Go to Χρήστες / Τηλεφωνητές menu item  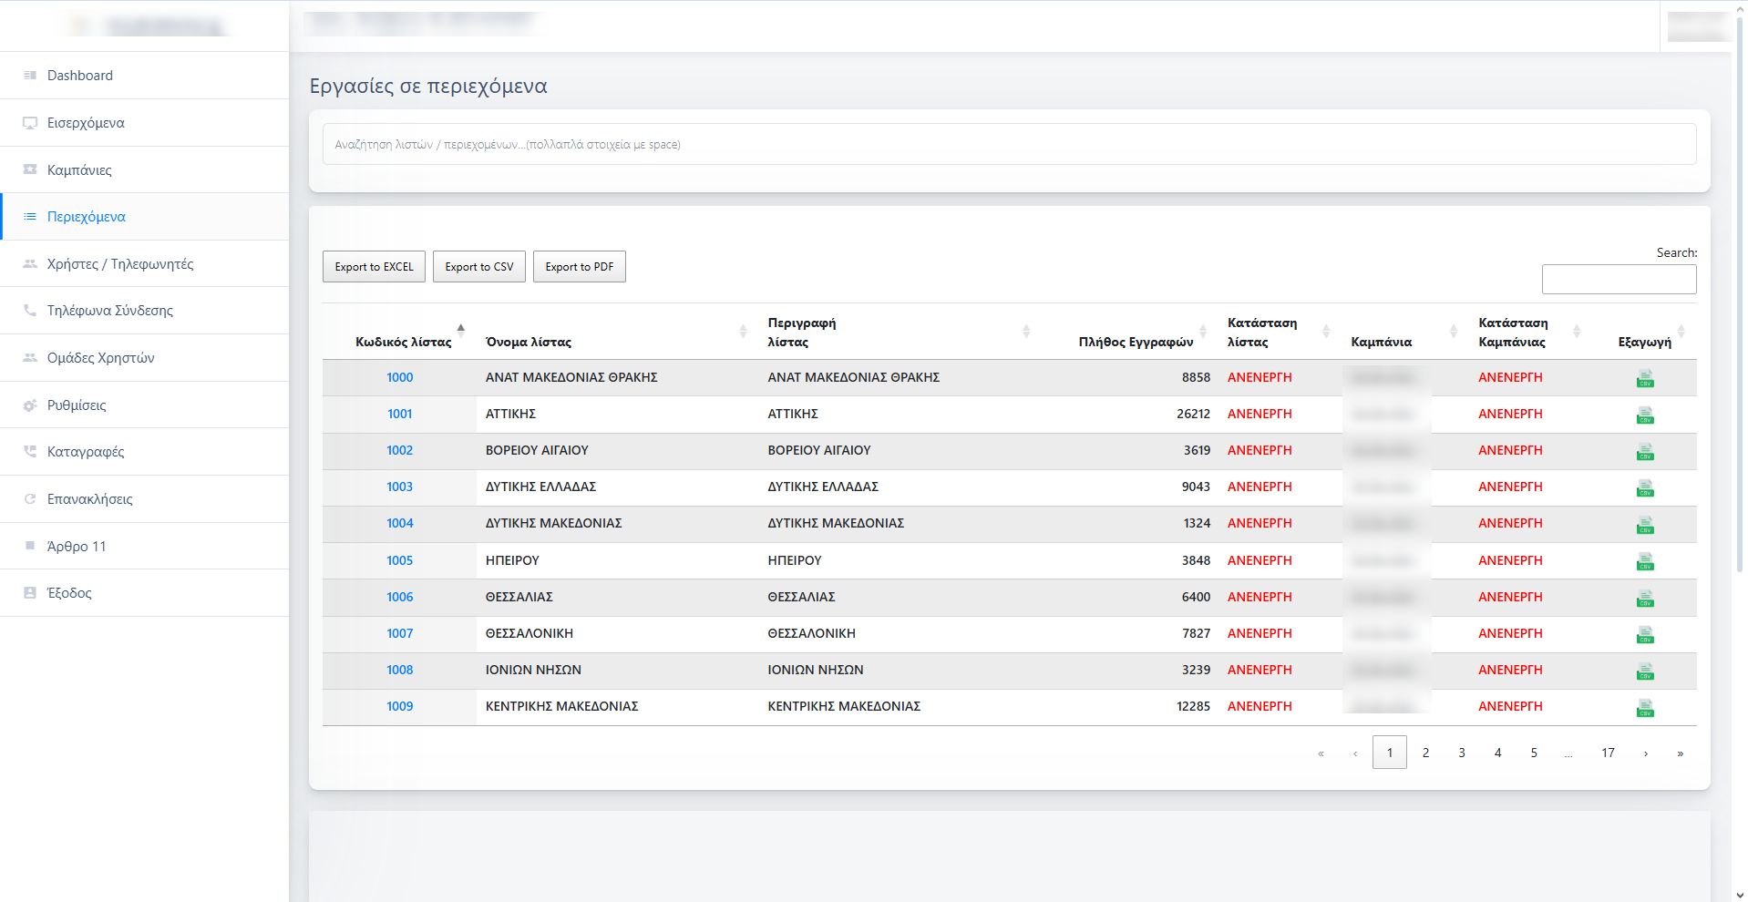coord(120,264)
